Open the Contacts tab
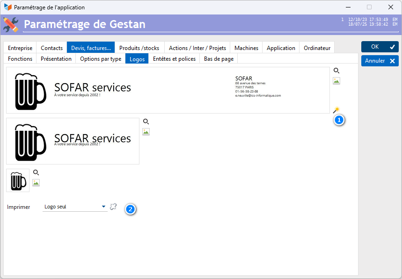 pos(51,48)
